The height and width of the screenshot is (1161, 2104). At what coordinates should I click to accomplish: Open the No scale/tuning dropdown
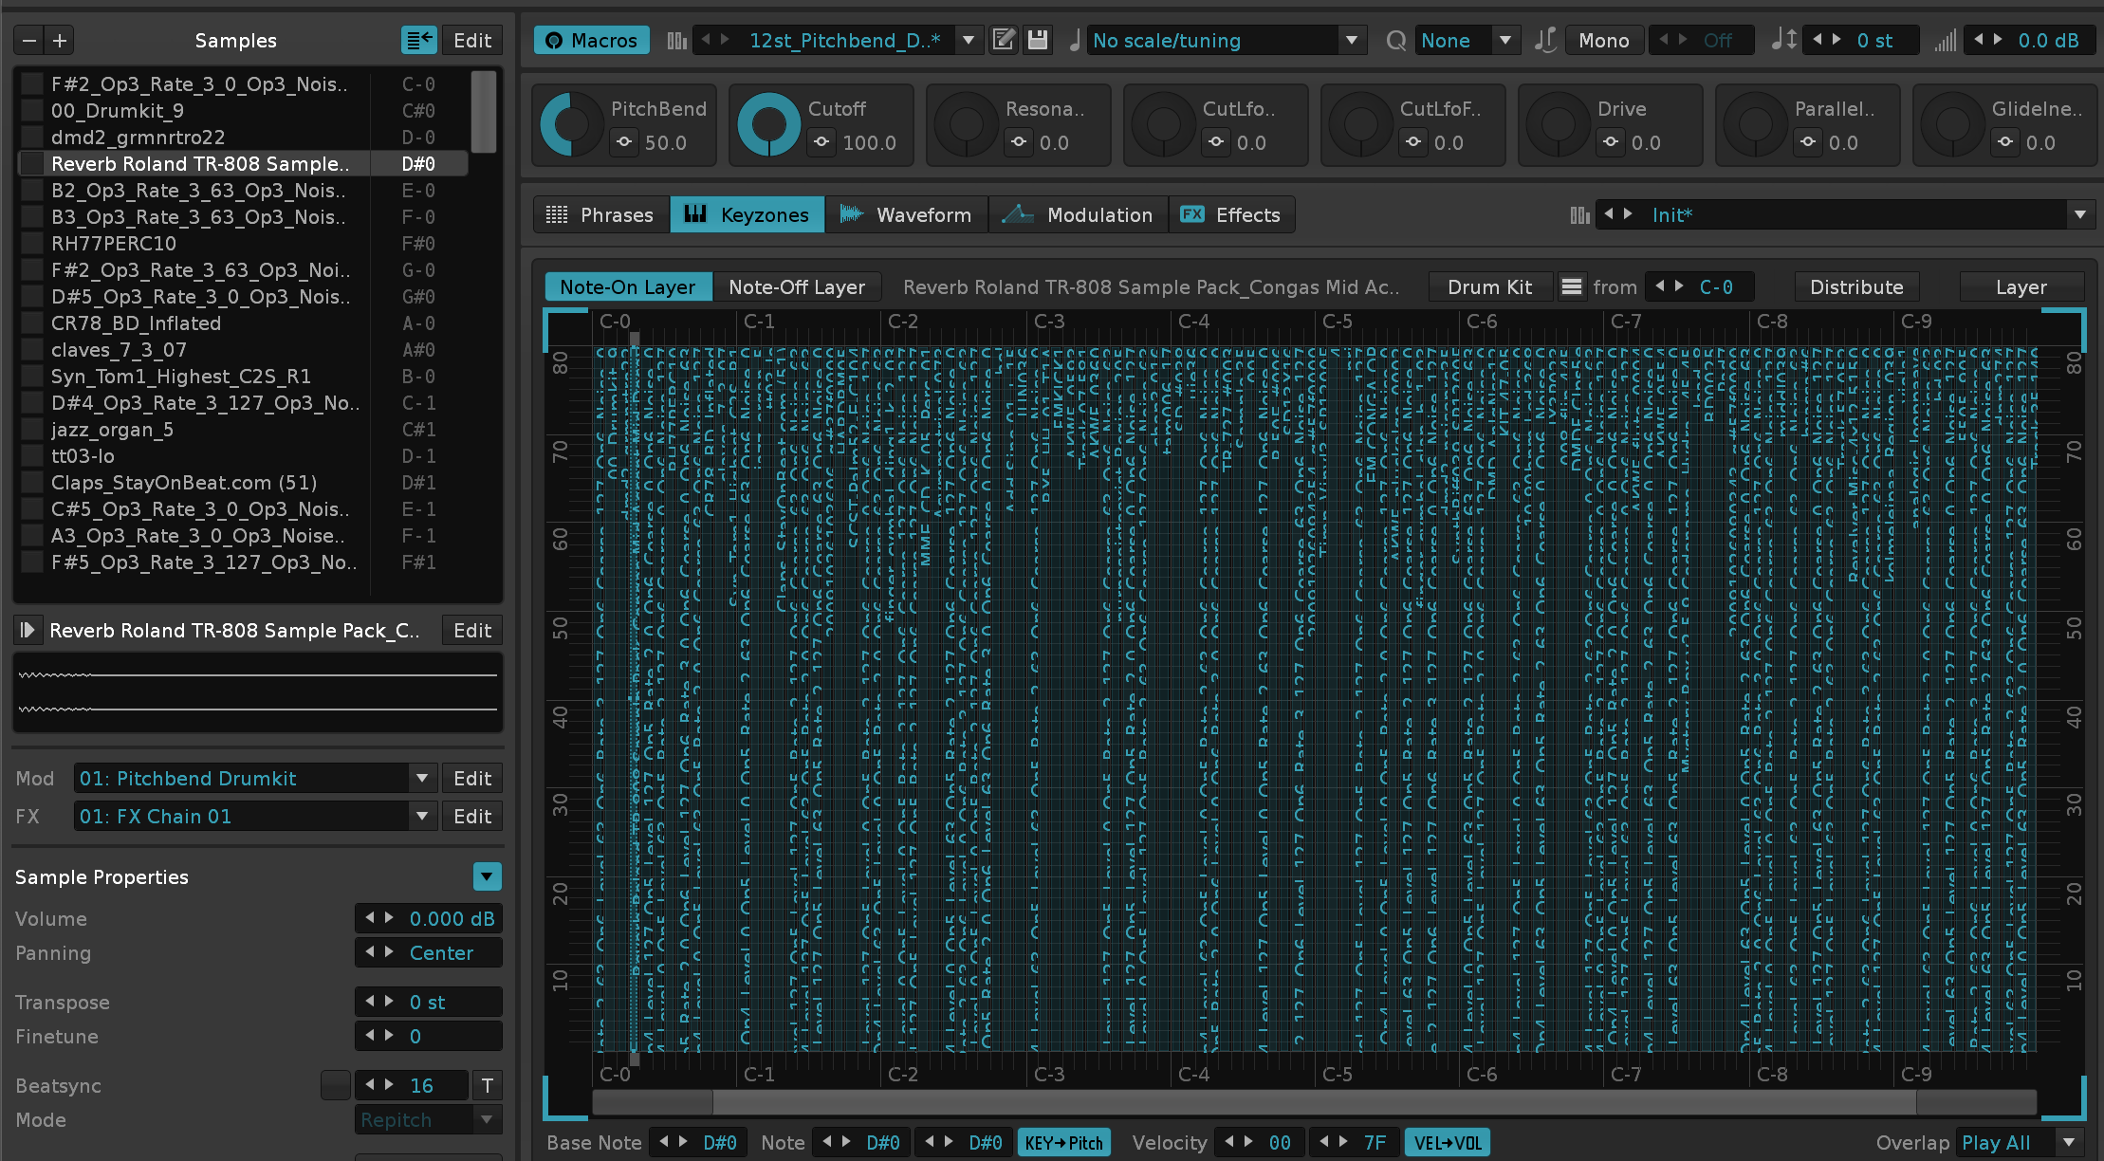coord(1352,40)
